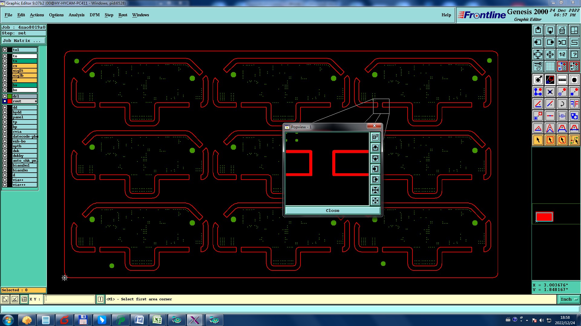This screenshot has width=581, height=326.
Task: Click the rotate feature tool
Action: click(562, 104)
